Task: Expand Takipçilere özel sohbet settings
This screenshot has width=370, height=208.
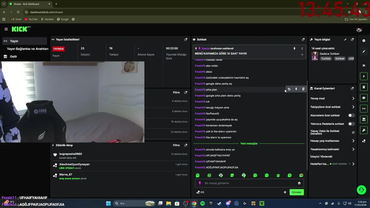Action: 332,107
